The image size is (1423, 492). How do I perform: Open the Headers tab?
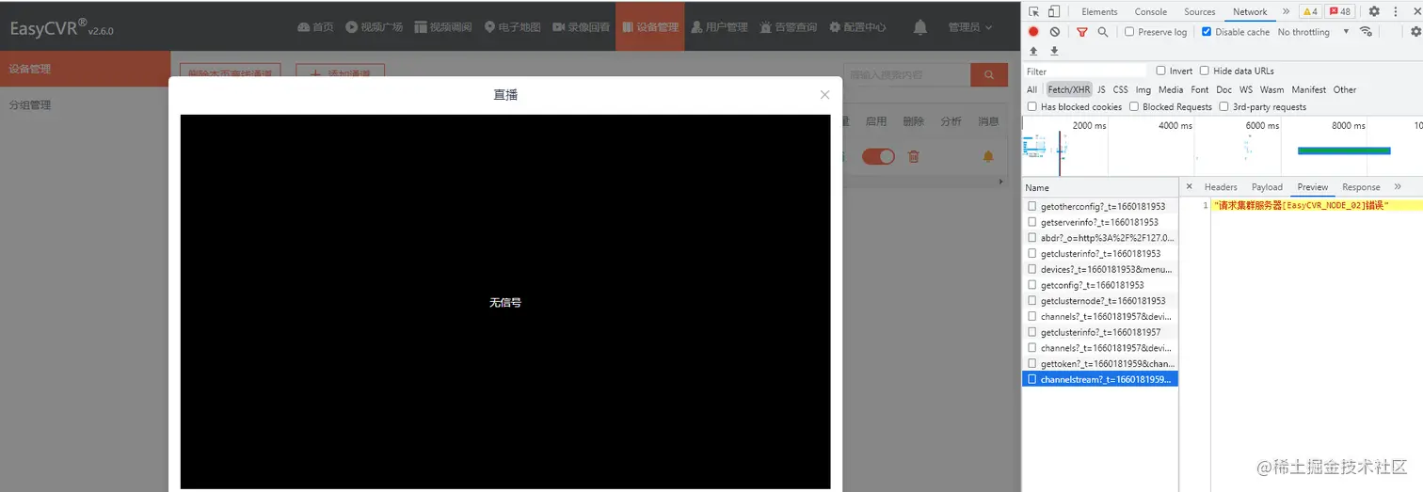pos(1221,187)
